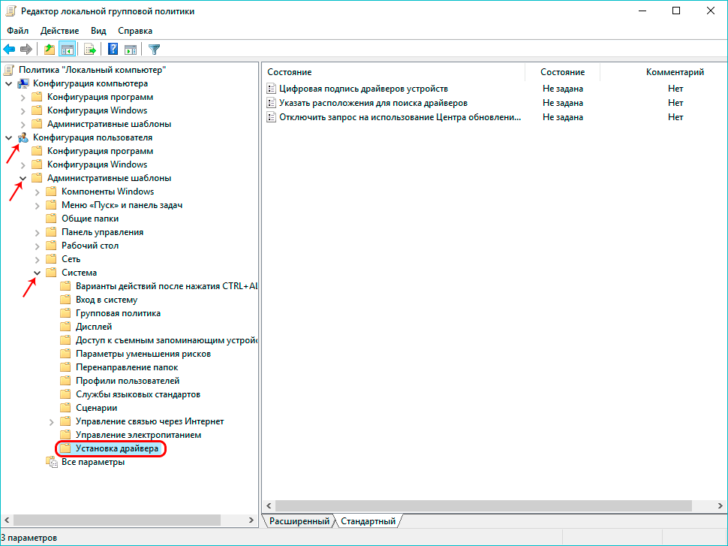Click the up-one-level folder toolbar icon
Viewport: 728px width, 546px height.
50,49
